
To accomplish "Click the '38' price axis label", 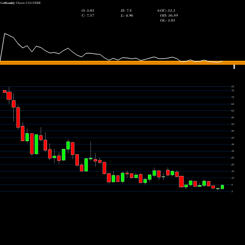I will [233, 145].
